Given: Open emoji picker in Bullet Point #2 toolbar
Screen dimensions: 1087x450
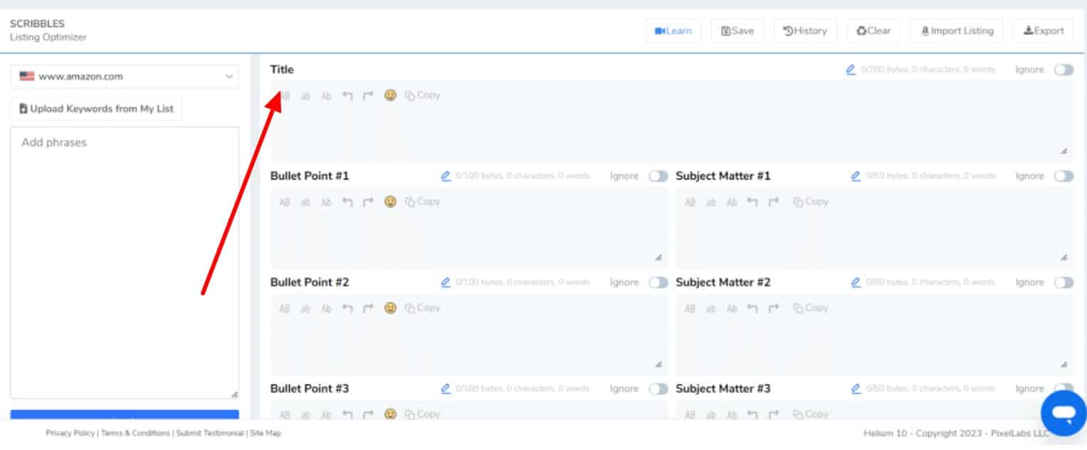Looking at the screenshot, I should (x=390, y=308).
